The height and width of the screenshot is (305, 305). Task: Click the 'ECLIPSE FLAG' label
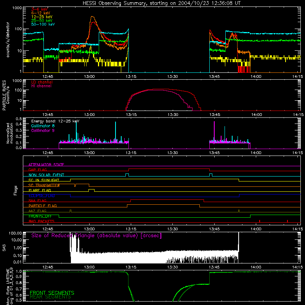(x=42, y=196)
